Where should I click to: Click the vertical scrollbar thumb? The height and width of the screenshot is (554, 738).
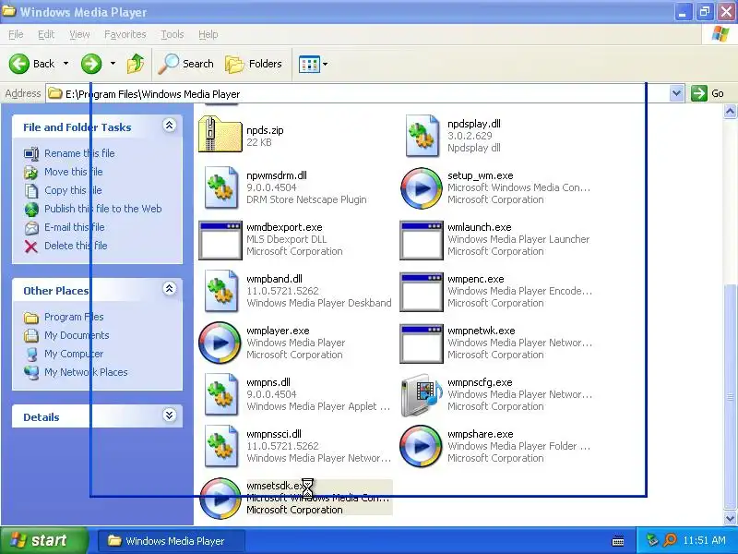coord(730,397)
